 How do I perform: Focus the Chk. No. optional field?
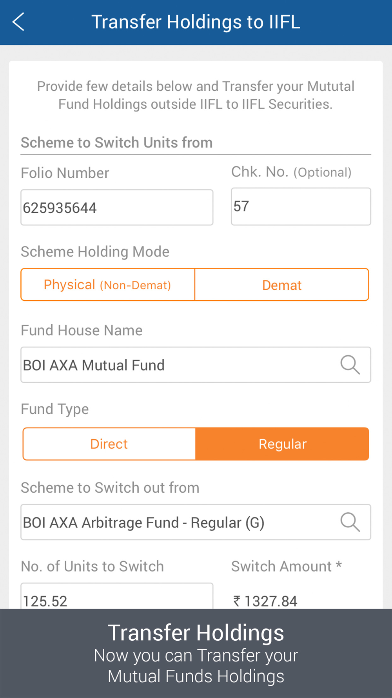coord(301,206)
